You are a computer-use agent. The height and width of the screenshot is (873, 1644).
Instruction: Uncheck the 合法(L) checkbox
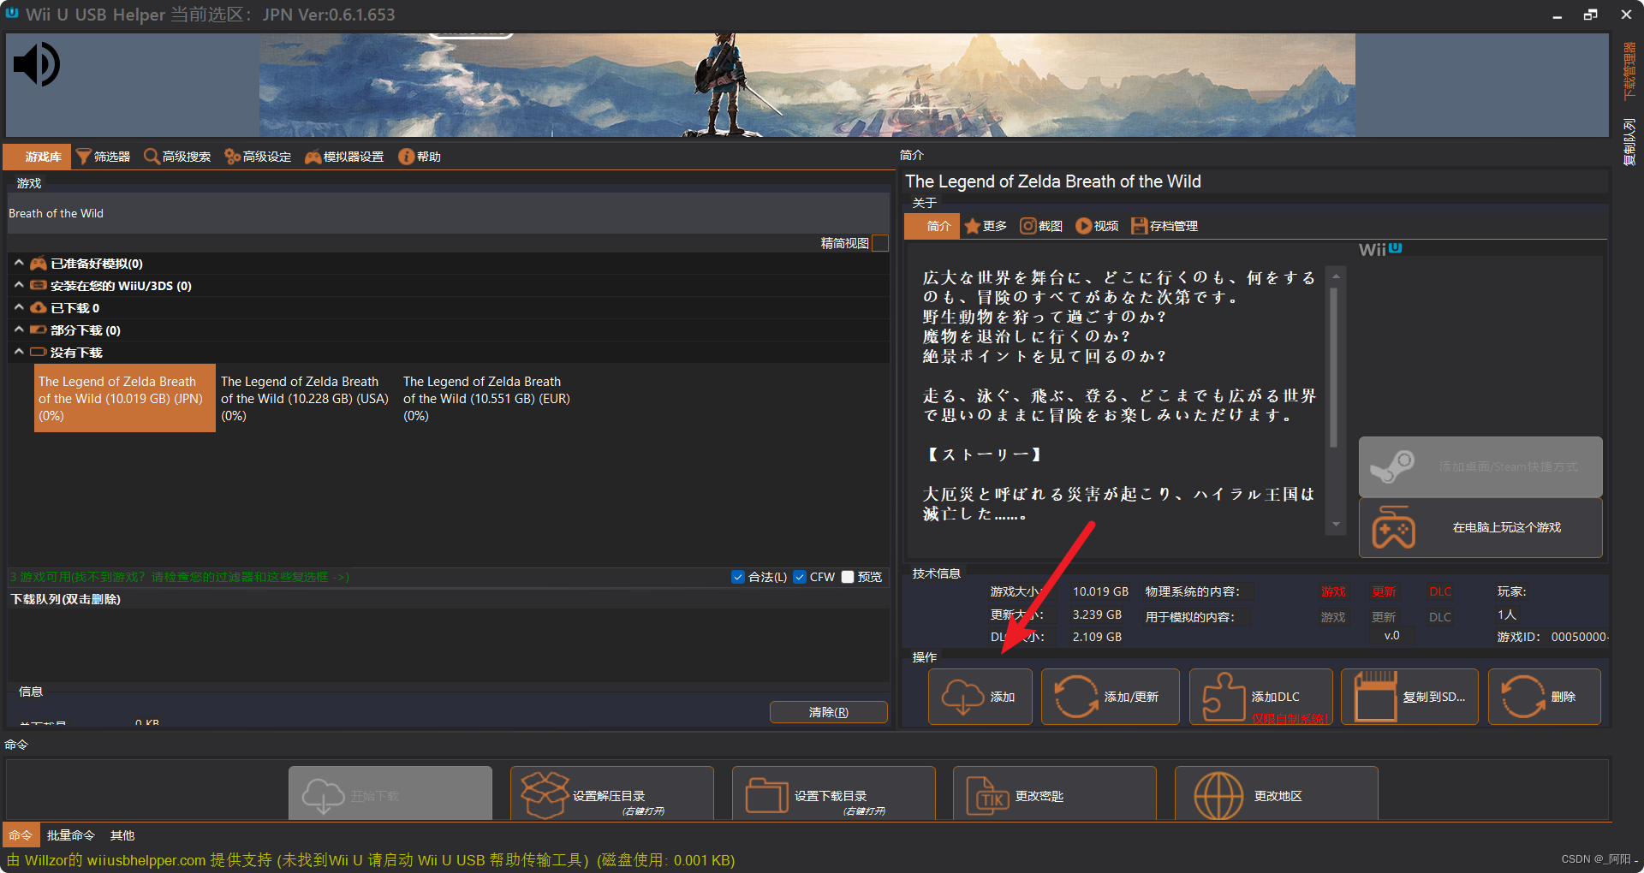coord(738,577)
